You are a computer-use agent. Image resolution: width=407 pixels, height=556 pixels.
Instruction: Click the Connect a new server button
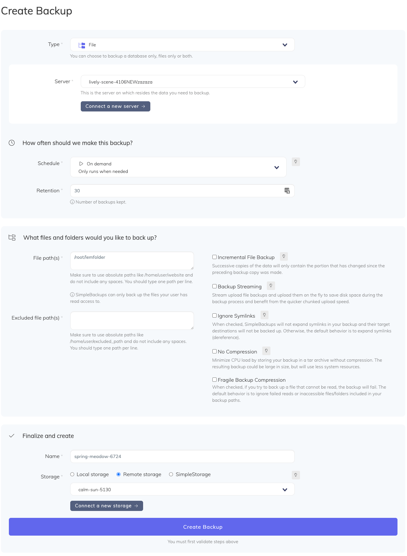pyautogui.click(x=115, y=107)
